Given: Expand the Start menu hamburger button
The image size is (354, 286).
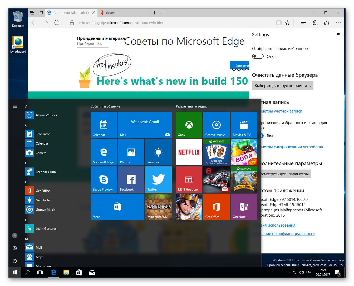Looking at the screenshot, I should tap(15, 106).
